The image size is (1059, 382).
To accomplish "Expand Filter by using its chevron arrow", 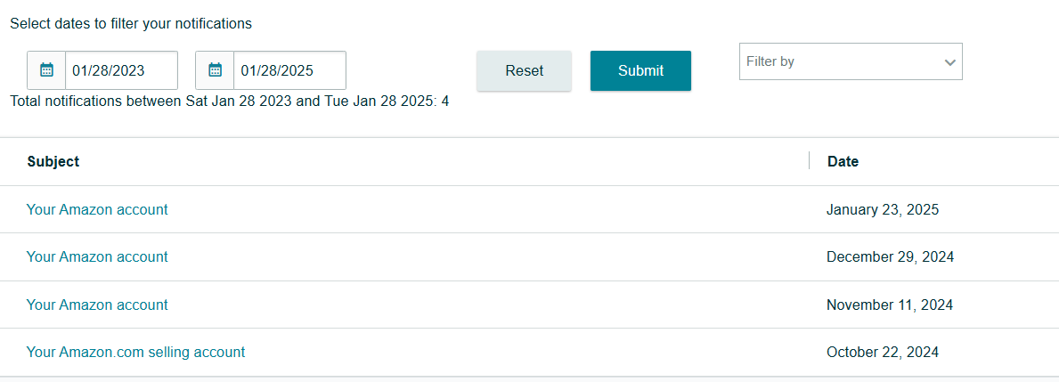I will point(949,62).
